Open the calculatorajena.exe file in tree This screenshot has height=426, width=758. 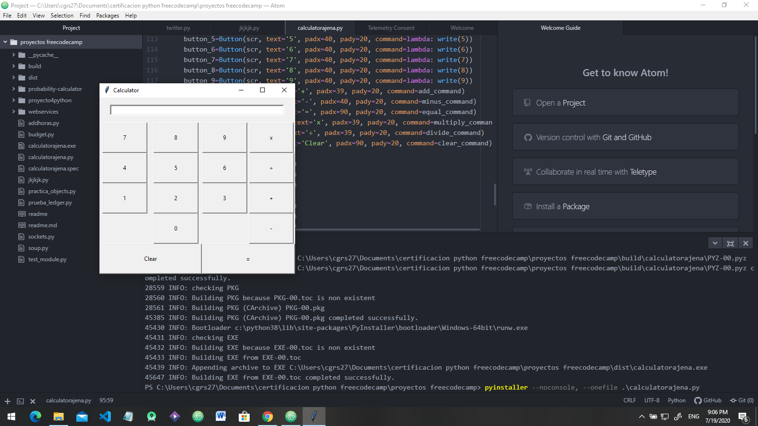(x=52, y=146)
